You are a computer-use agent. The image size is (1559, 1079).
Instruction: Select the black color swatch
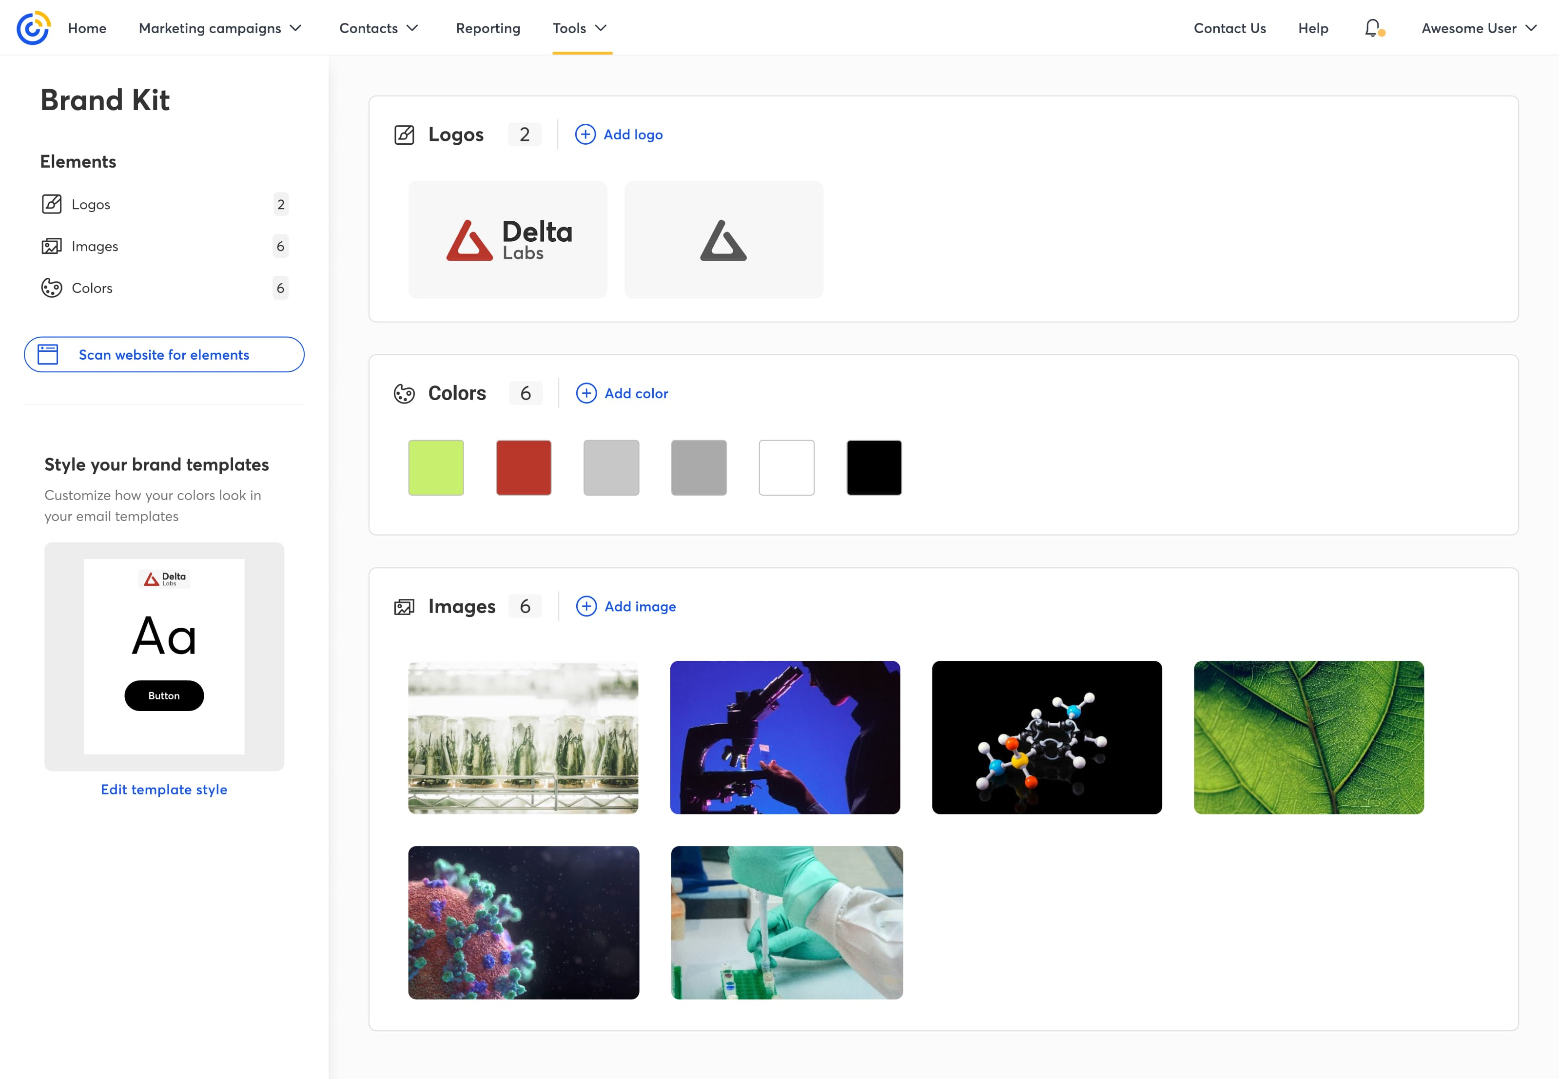[874, 468]
